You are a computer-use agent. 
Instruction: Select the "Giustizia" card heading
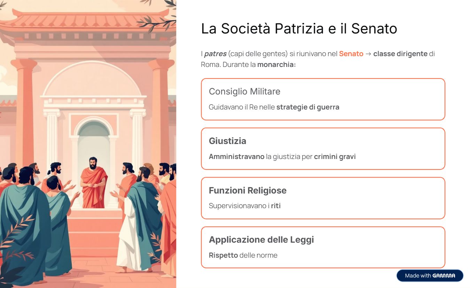click(227, 141)
